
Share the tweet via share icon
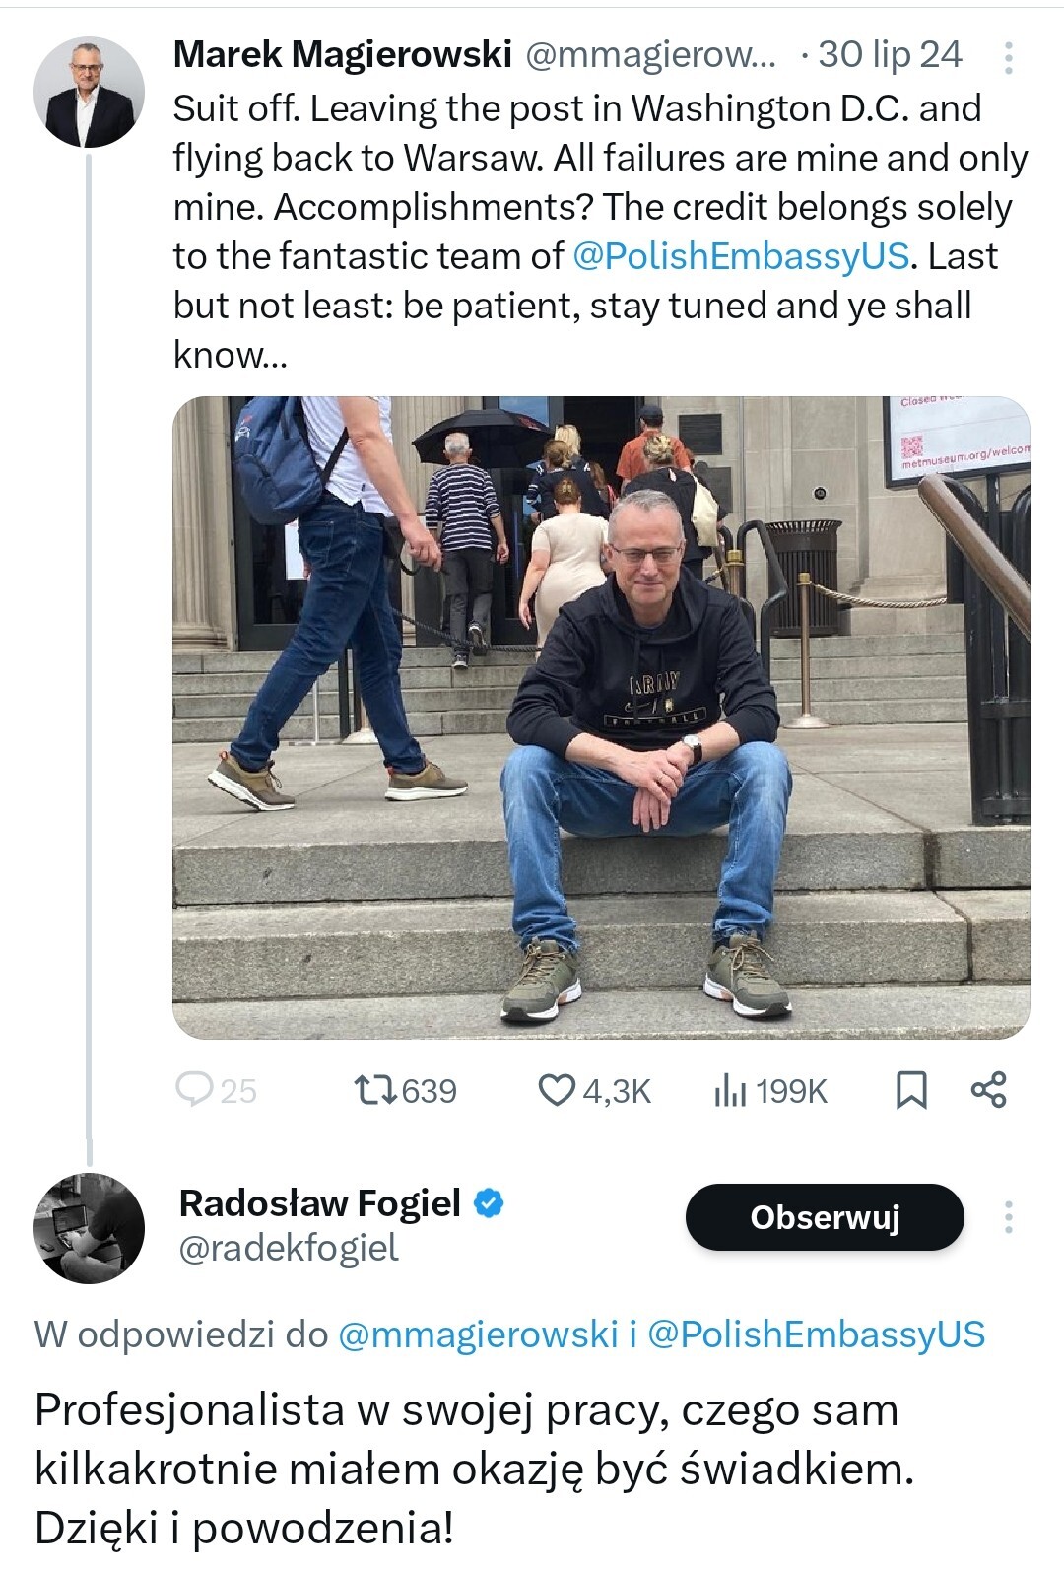click(x=988, y=1090)
